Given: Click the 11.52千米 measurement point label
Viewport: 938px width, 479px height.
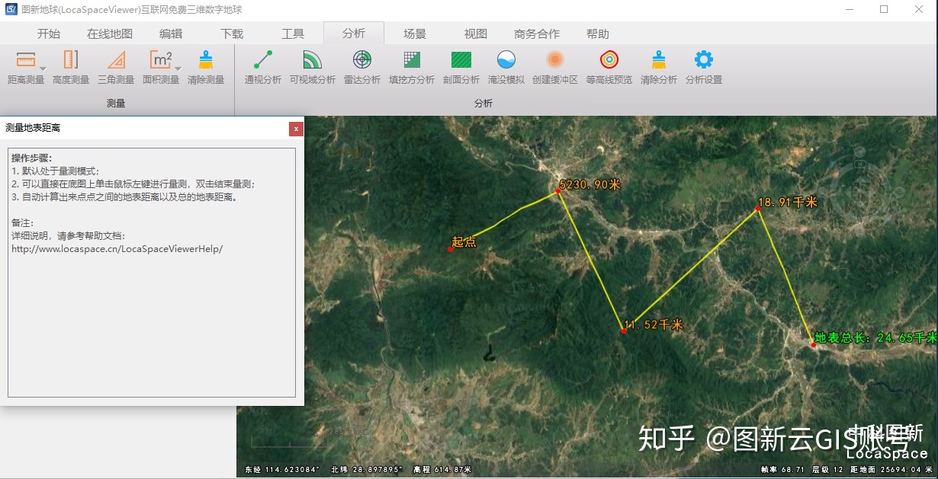Looking at the screenshot, I should 654,324.
